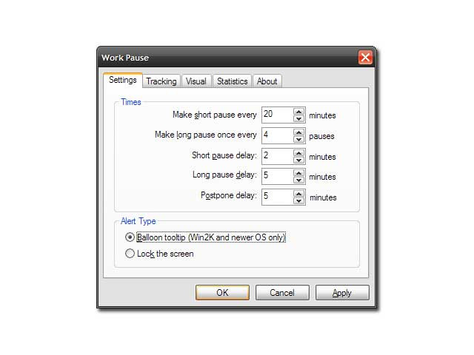Raise Short pause delay with up arrow
Screen dimensions: 474x355
(298, 153)
